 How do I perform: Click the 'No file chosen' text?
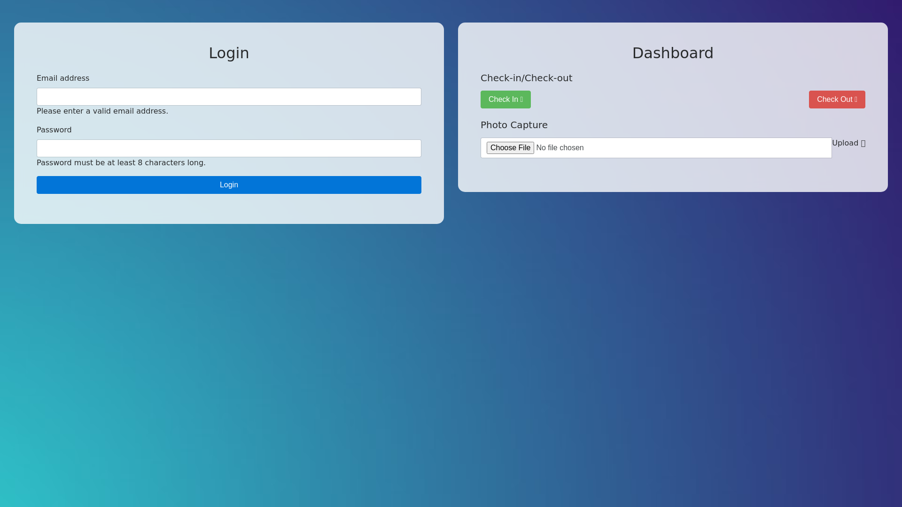click(560, 148)
